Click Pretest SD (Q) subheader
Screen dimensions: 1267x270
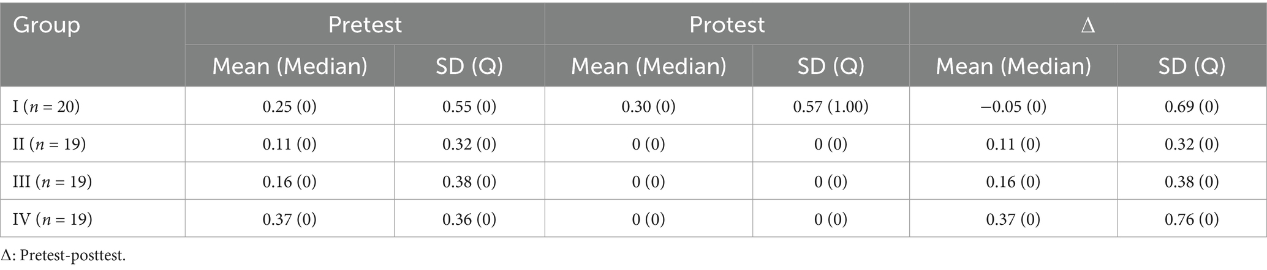point(469,66)
